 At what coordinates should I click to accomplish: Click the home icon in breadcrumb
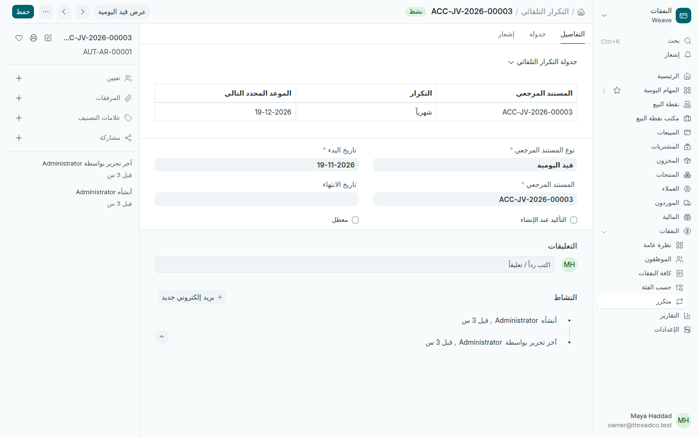[581, 12]
